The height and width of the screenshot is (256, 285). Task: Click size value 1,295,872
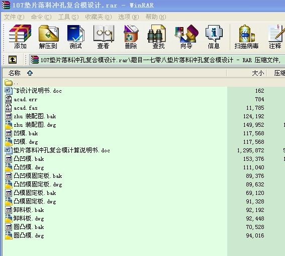point(250,150)
